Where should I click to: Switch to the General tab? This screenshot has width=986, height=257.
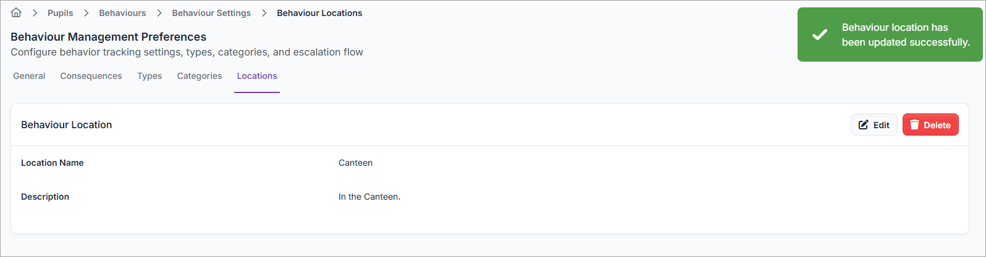[x=29, y=76]
